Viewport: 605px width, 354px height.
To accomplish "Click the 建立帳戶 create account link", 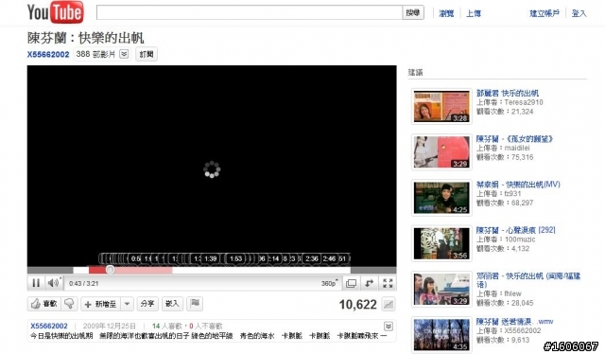I will pyautogui.click(x=544, y=13).
